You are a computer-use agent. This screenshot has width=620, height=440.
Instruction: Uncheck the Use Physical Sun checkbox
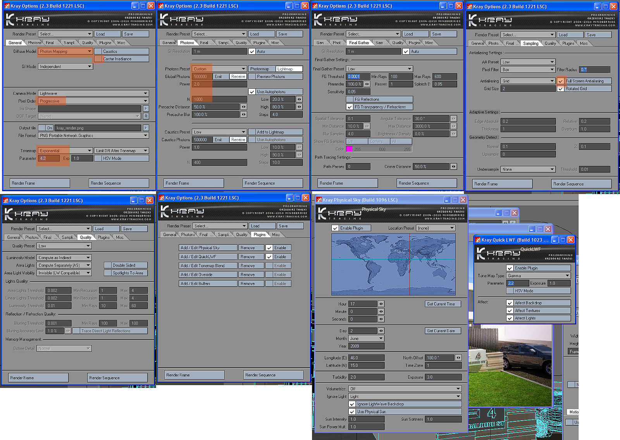(352, 412)
